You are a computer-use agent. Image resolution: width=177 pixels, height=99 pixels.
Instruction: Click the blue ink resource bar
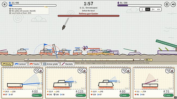click(x=33, y=5)
